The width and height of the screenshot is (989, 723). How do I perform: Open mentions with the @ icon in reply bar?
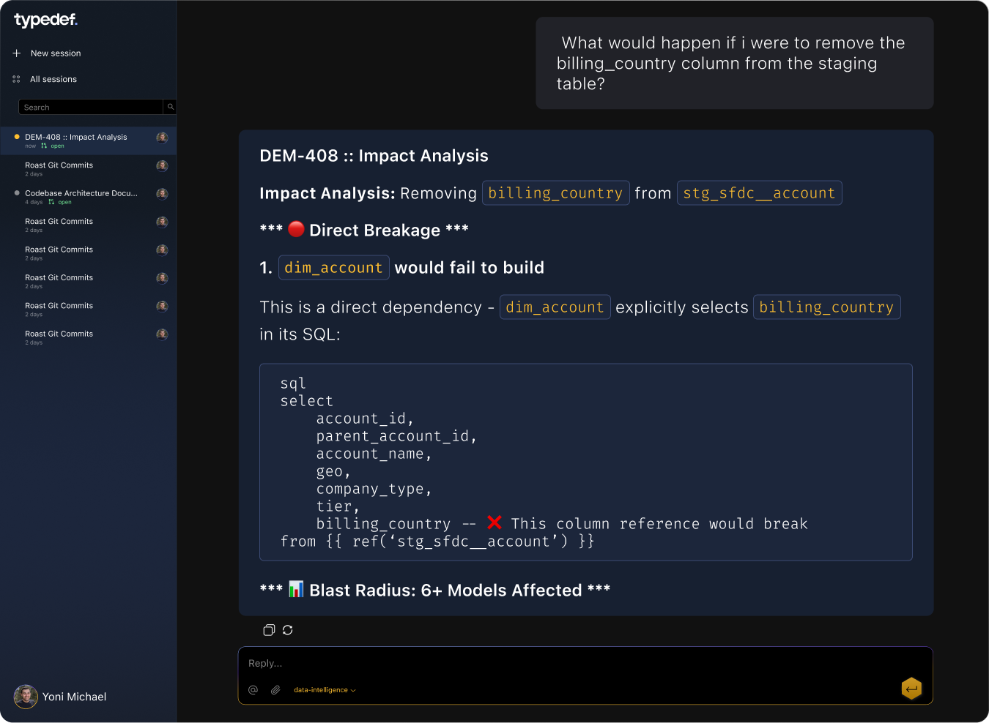[253, 689]
